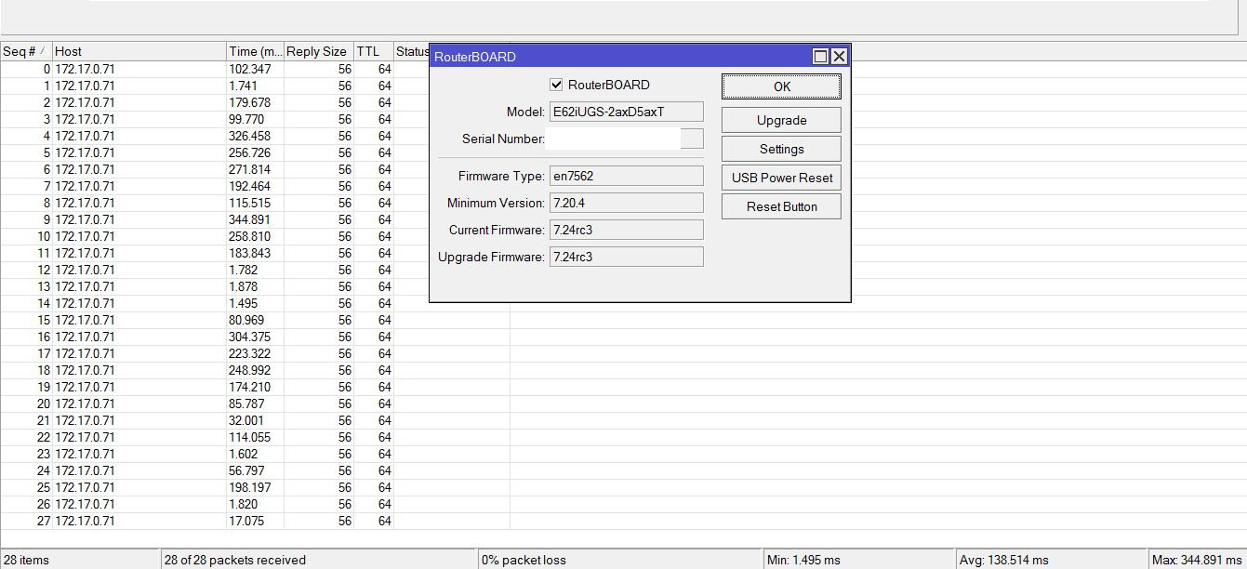Select ping row with time 114.055
Image resolution: width=1247 pixels, height=569 pixels.
[255, 437]
